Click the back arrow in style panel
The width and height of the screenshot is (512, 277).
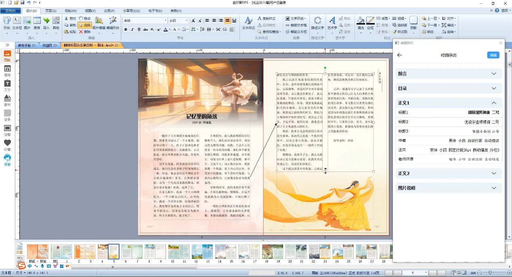(400, 55)
